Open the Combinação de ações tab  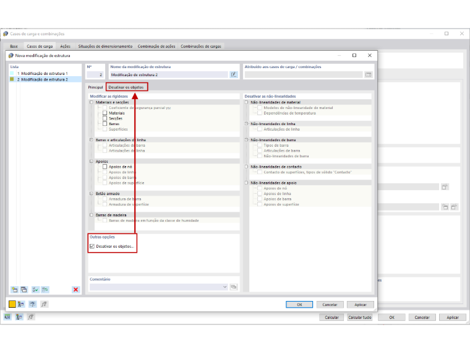[x=156, y=46]
